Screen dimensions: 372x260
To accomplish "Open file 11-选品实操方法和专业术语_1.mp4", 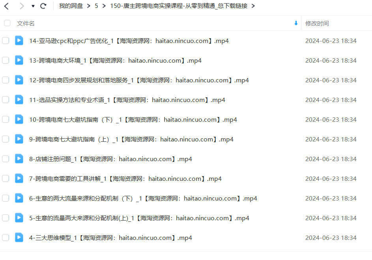I will pos(127,100).
